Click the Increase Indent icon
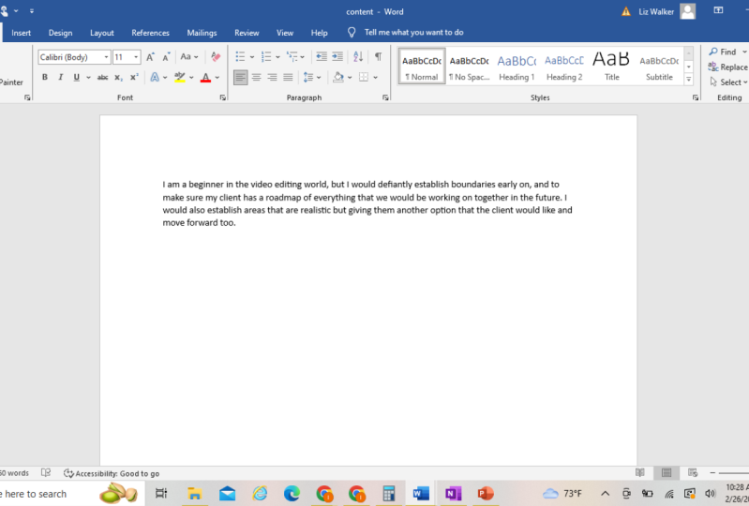 click(x=337, y=57)
